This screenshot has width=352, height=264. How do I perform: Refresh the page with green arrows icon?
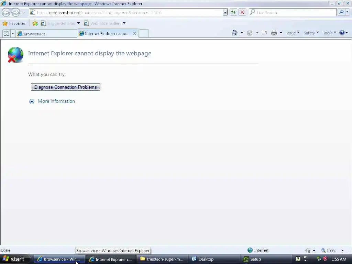point(233,12)
